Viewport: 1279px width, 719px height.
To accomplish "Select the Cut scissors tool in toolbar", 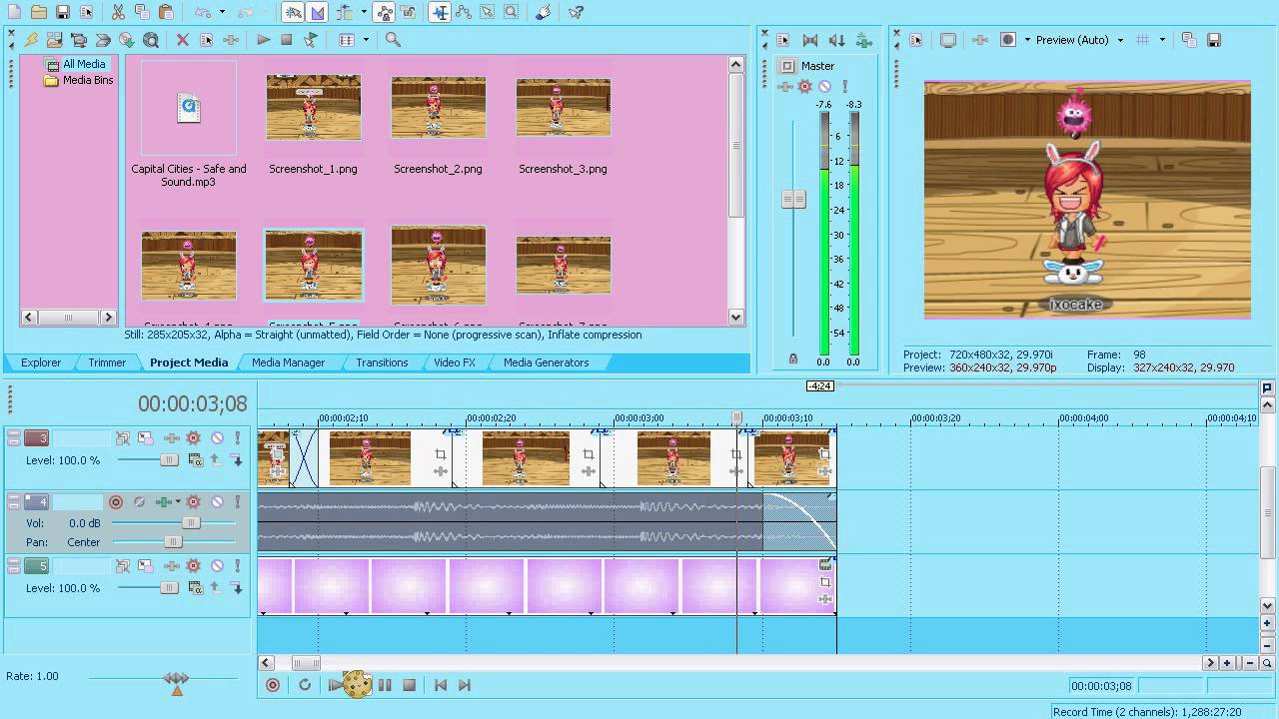I will [118, 12].
